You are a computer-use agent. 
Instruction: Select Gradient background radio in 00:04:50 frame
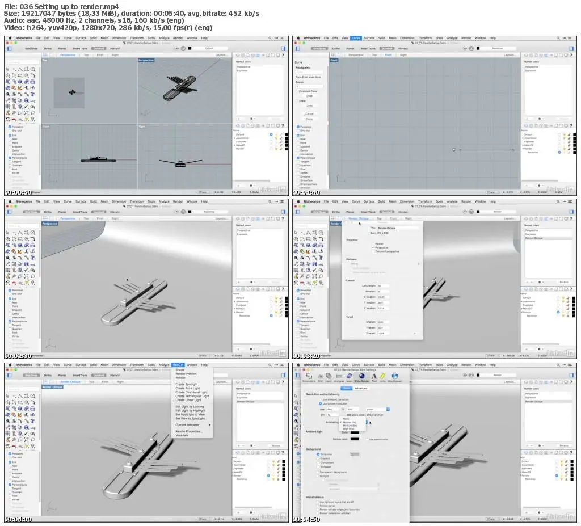(318, 458)
